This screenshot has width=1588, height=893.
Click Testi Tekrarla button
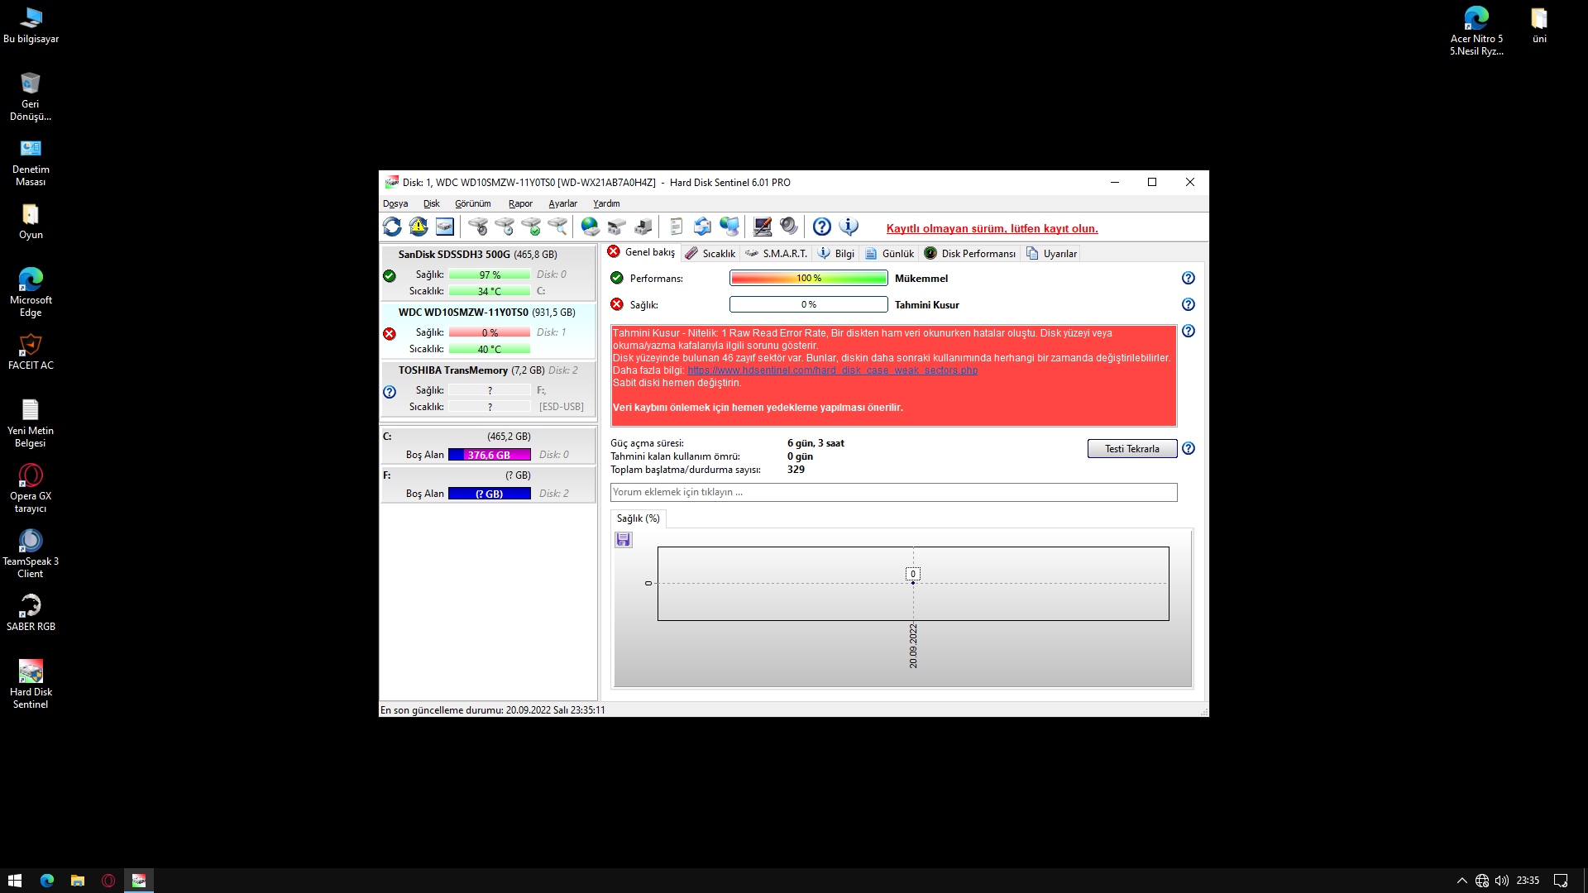(1131, 449)
